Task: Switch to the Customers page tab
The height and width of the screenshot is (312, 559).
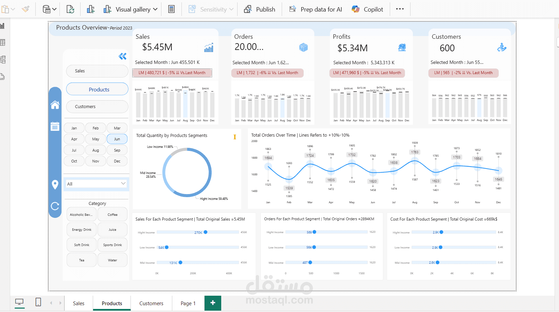Action: click(x=151, y=303)
